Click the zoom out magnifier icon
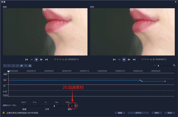Image resolution: width=178 pixels, height=117 pixels. click(155, 65)
